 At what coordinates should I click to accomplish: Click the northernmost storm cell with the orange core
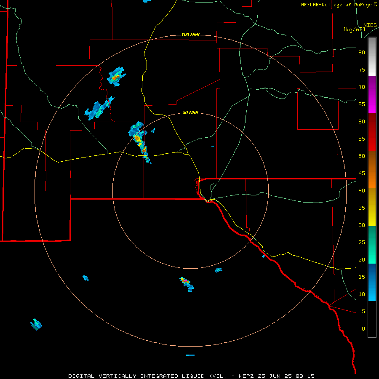pyautogui.click(x=117, y=77)
